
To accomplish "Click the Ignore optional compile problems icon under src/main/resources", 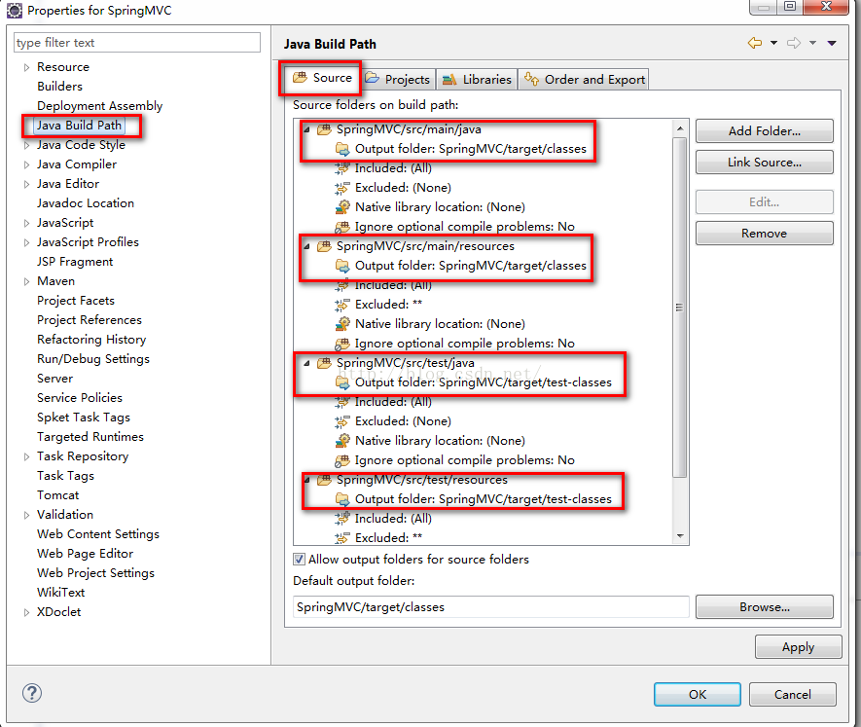I will 342,344.
